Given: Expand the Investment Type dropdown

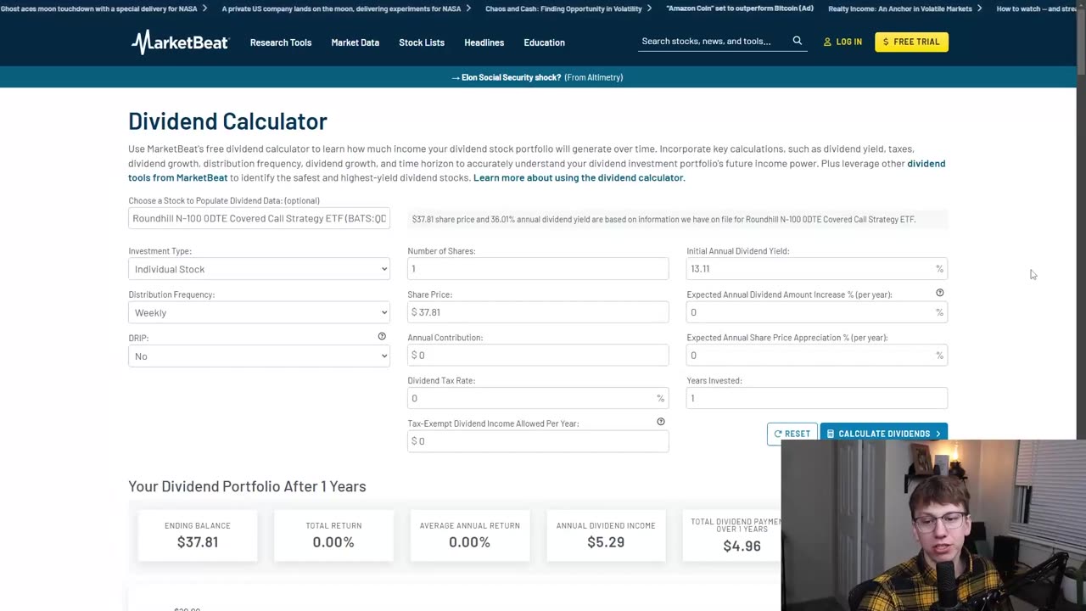Looking at the screenshot, I should pyautogui.click(x=259, y=269).
